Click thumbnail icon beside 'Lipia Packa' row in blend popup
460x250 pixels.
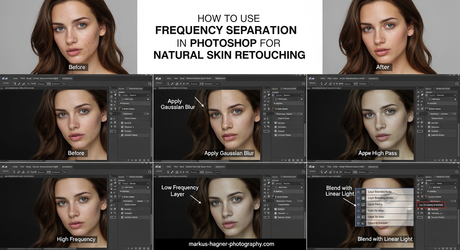pyautogui.click(x=363, y=204)
